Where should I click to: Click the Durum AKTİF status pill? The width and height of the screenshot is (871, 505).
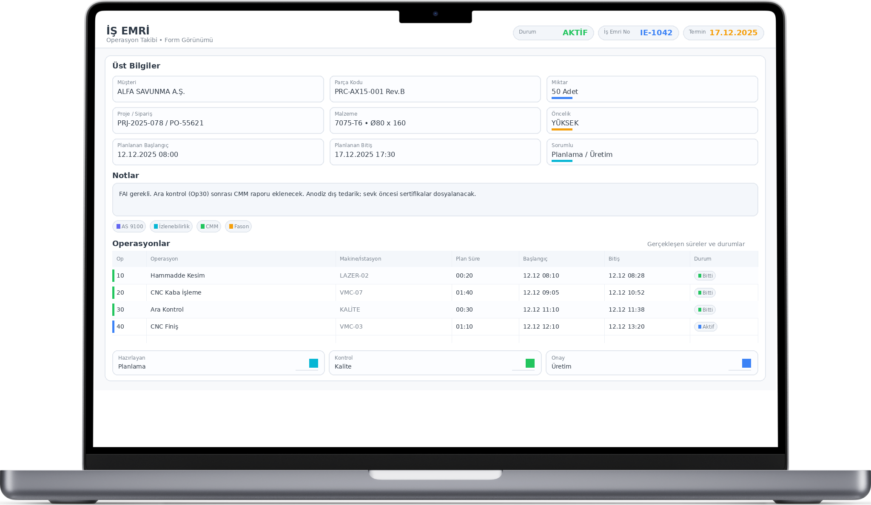pos(553,33)
